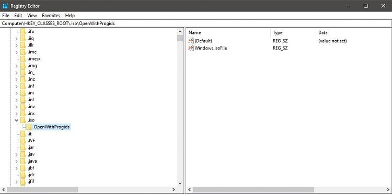Select the Windows.IsoFile value name
This screenshot has width=392, height=194.
click(x=211, y=48)
